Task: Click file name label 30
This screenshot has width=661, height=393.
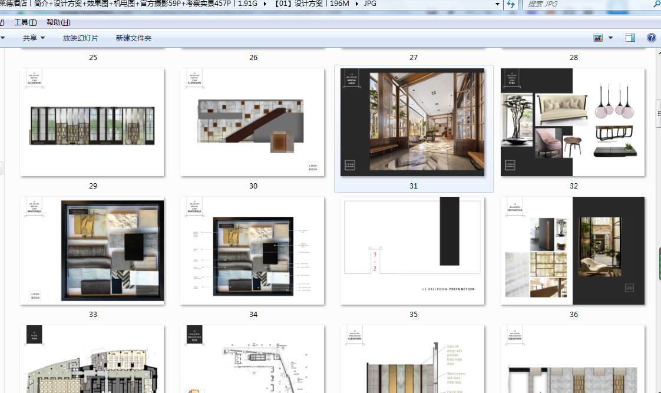Action: [x=253, y=186]
